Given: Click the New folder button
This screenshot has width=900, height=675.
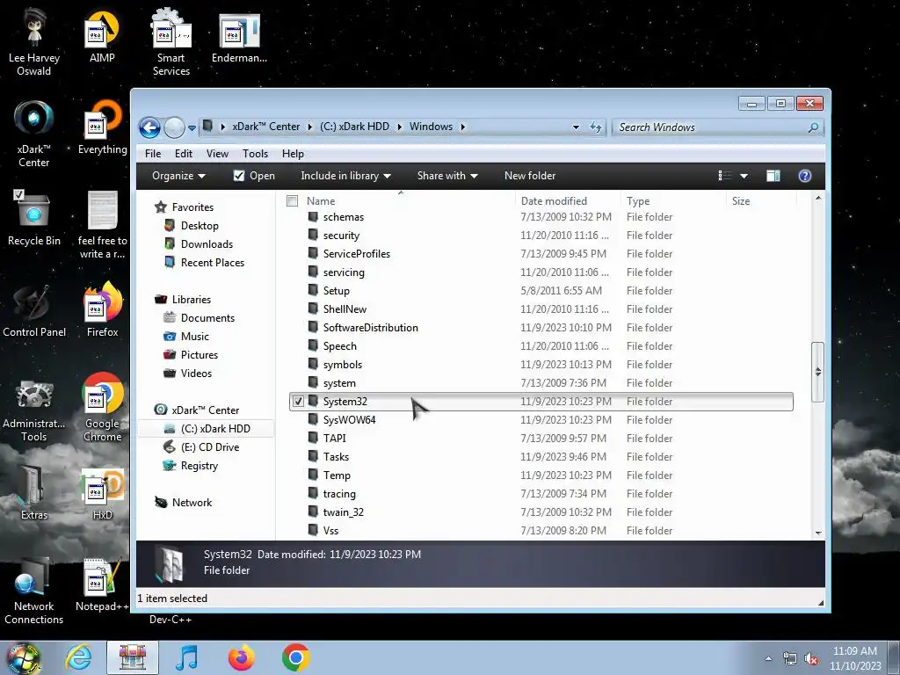Looking at the screenshot, I should 530,176.
